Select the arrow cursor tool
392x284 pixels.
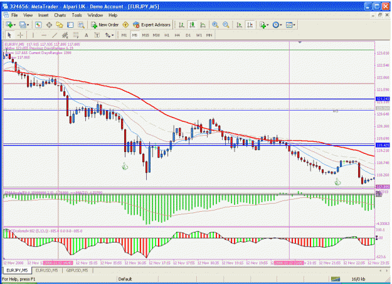pos(9,35)
